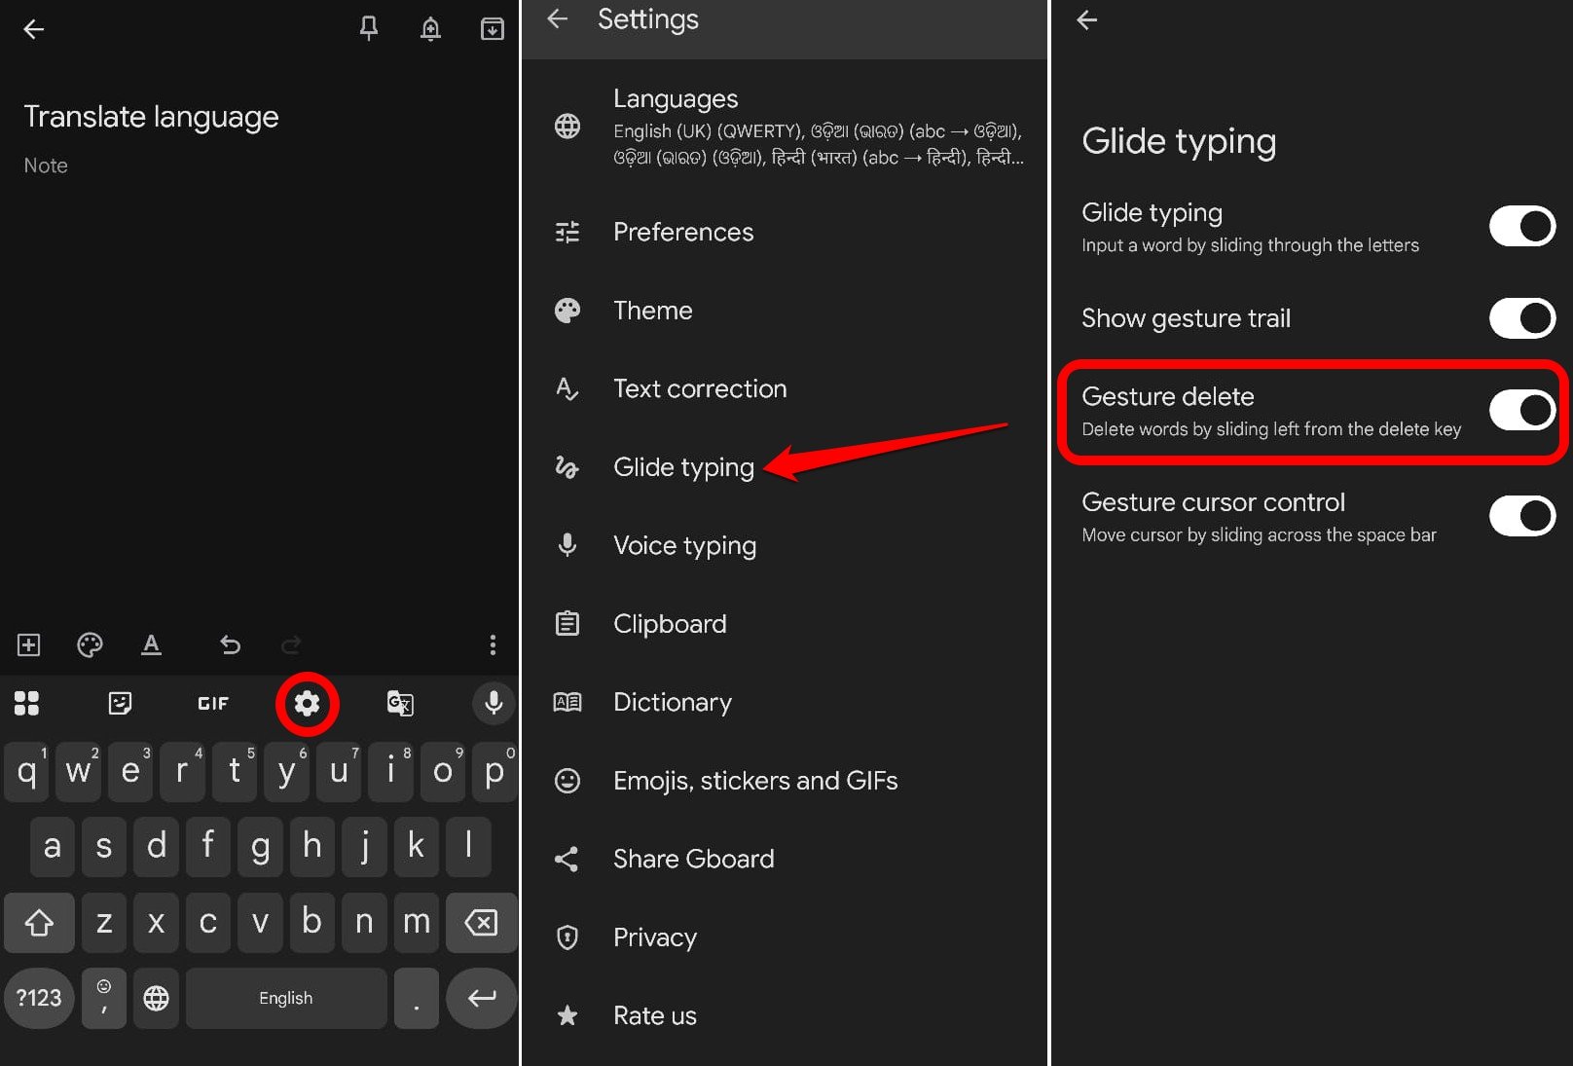Open the add-attachment plus box icon

pyautogui.click(x=29, y=644)
